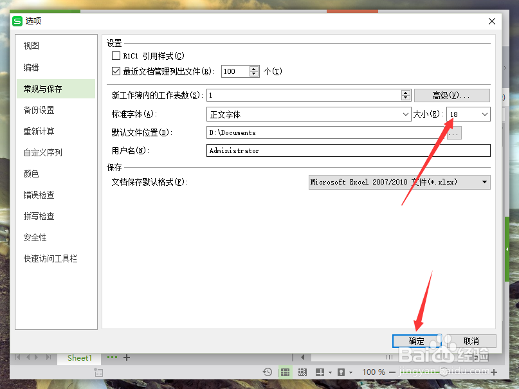Click the 用户名 field with Administrator

coord(348,150)
